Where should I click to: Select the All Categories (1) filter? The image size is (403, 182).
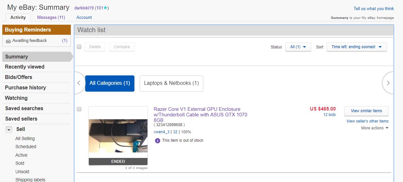(110, 83)
